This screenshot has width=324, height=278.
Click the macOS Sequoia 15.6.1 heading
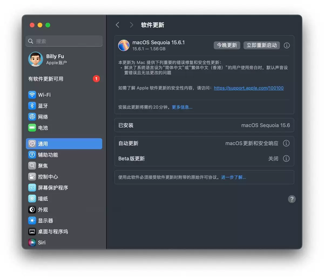(x=158, y=42)
